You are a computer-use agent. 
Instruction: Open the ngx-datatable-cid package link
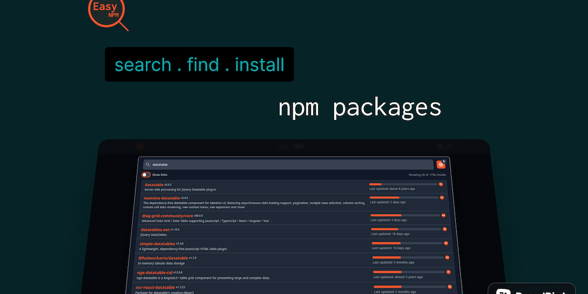click(154, 273)
